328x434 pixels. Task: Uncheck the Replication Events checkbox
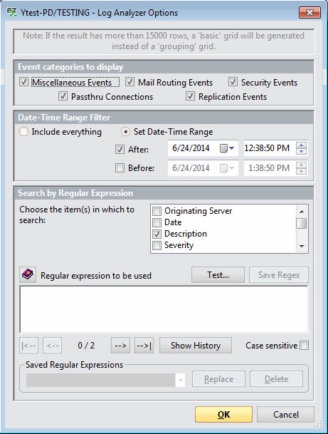(190, 96)
